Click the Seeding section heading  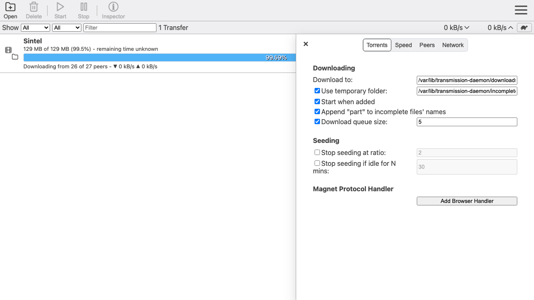coord(326,140)
